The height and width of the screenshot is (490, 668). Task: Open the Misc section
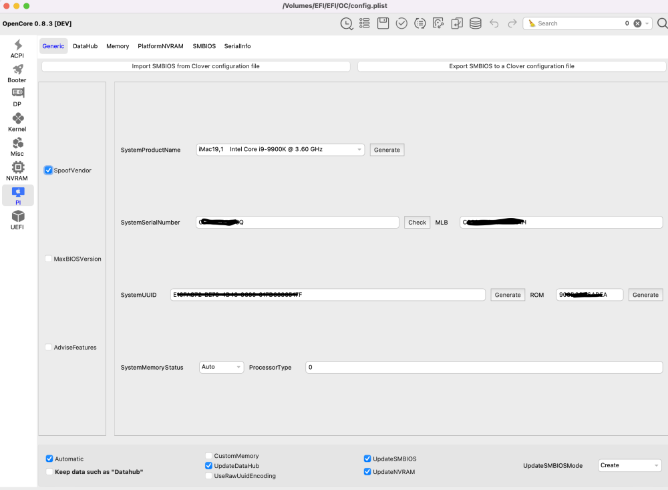pyautogui.click(x=17, y=146)
